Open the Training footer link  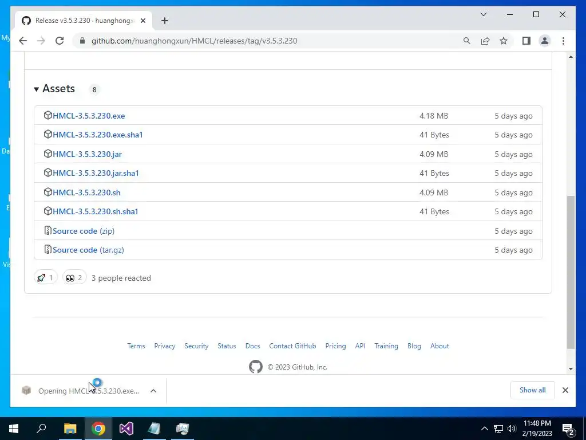click(386, 346)
